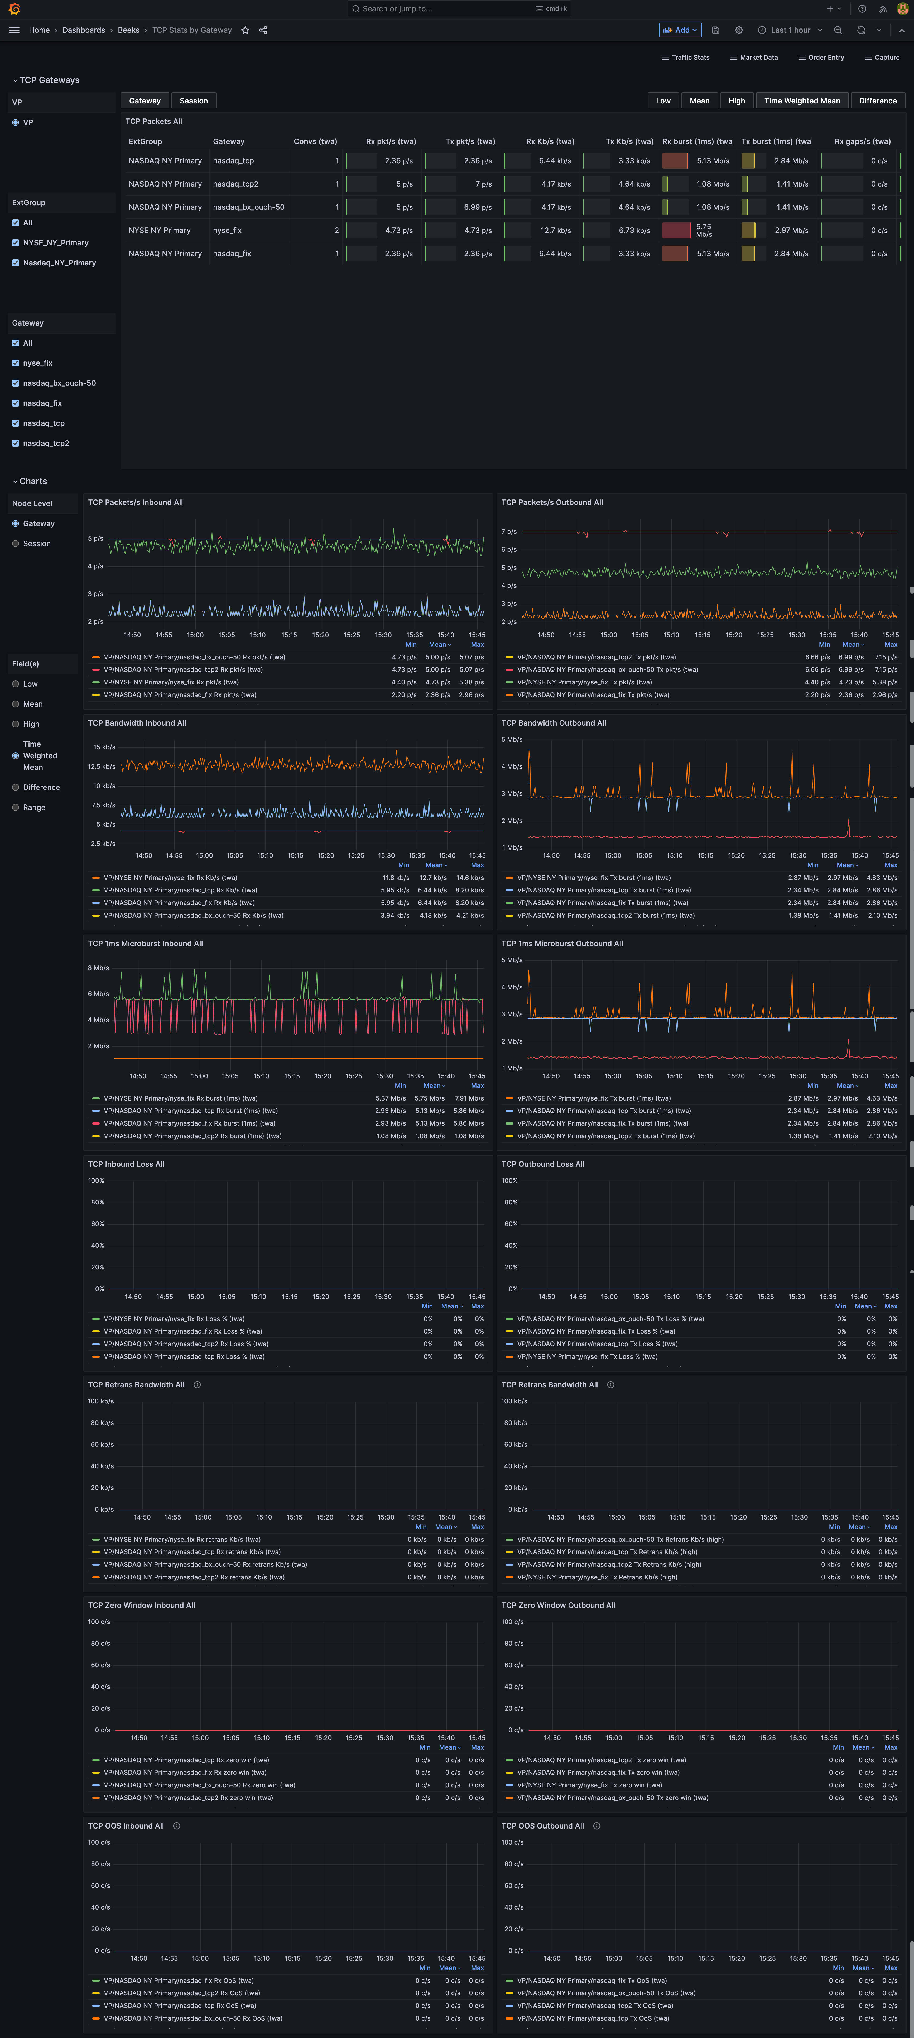Select the VP radio option
Viewport: 914px width, 2038px height.
tap(16, 123)
